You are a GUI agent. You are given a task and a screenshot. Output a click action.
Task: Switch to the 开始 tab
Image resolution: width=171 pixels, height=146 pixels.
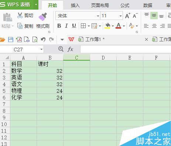52,6
